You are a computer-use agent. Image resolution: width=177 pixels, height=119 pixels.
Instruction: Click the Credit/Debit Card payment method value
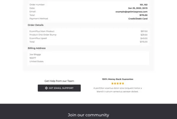(x=138, y=19)
